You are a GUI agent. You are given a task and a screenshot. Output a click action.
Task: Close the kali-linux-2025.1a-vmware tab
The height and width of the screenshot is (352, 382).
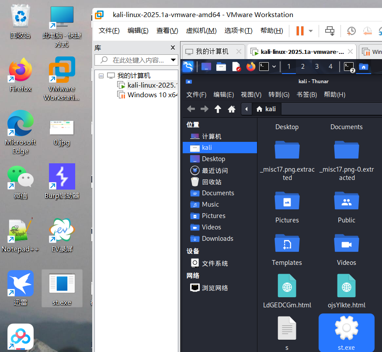tap(350, 52)
